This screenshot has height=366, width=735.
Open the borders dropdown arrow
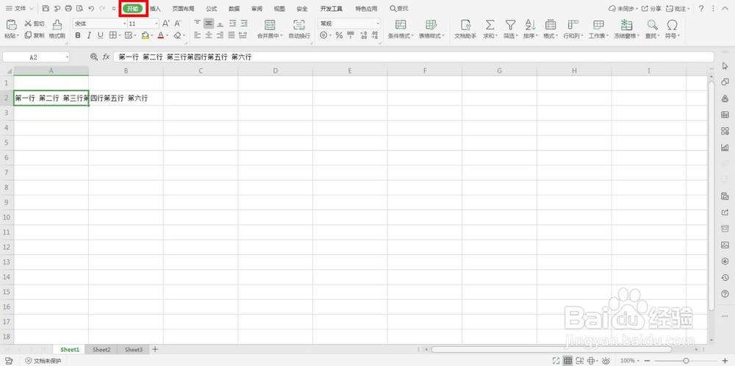[x=120, y=35]
